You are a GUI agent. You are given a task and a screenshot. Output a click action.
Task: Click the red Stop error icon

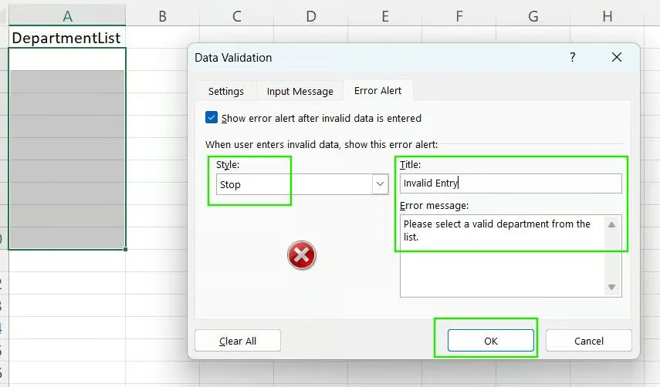(301, 254)
